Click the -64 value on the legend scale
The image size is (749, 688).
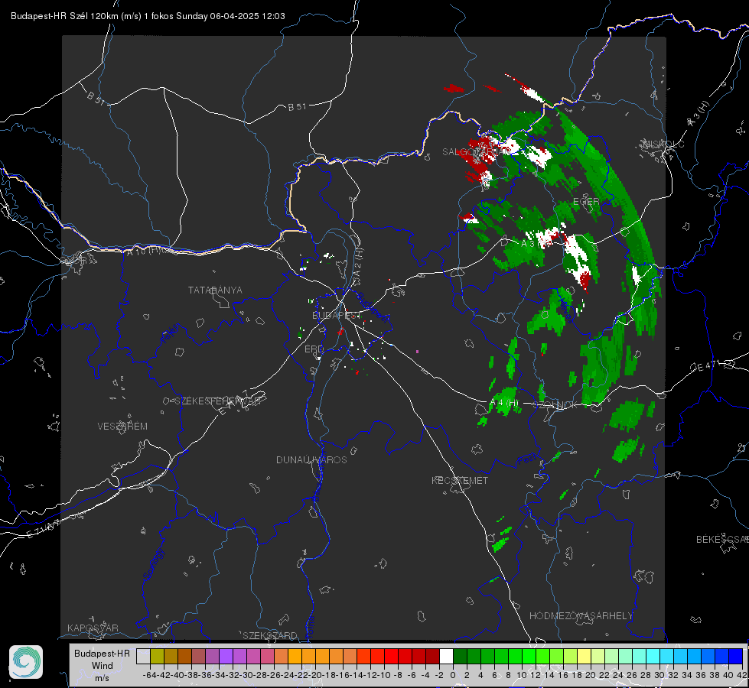(x=150, y=675)
